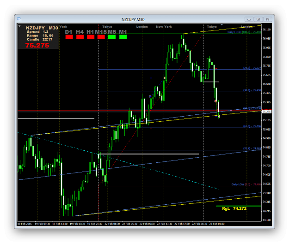The width and height of the screenshot is (289, 243).
Task: Click the 74.700 price axis value
Action: pos(266,166)
